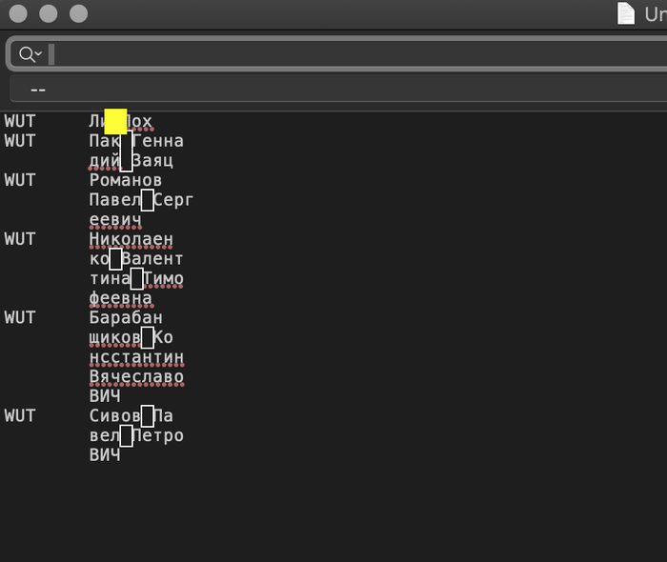The height and width of the screenshot is (562, 667).
Task: Click the box between 'Павел' and 'Серг'
Action: (147, 200)
